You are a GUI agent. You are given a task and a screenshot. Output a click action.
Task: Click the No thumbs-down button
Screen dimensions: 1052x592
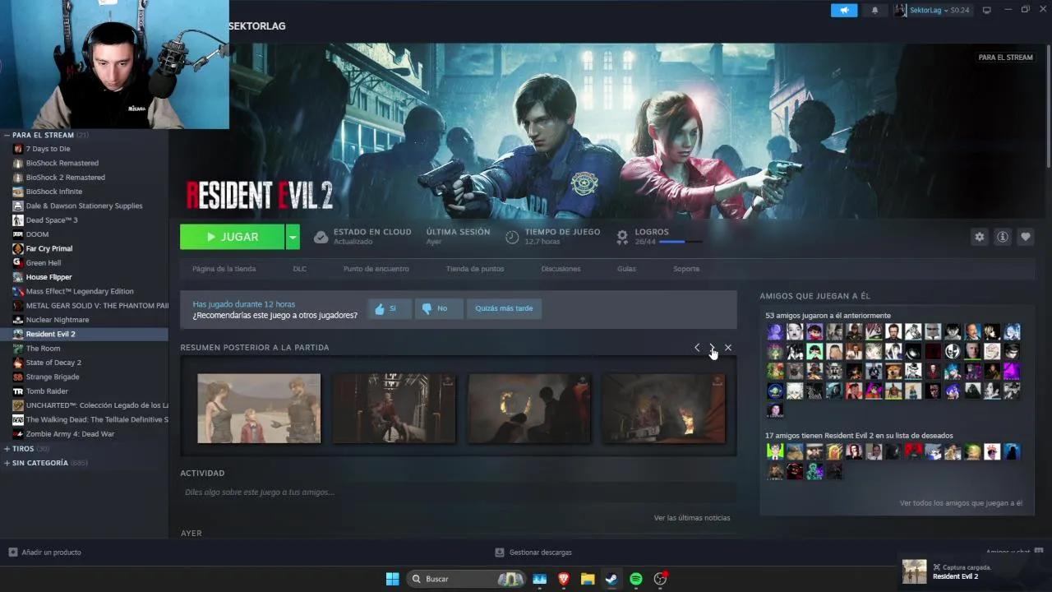[x=438, y=308]
